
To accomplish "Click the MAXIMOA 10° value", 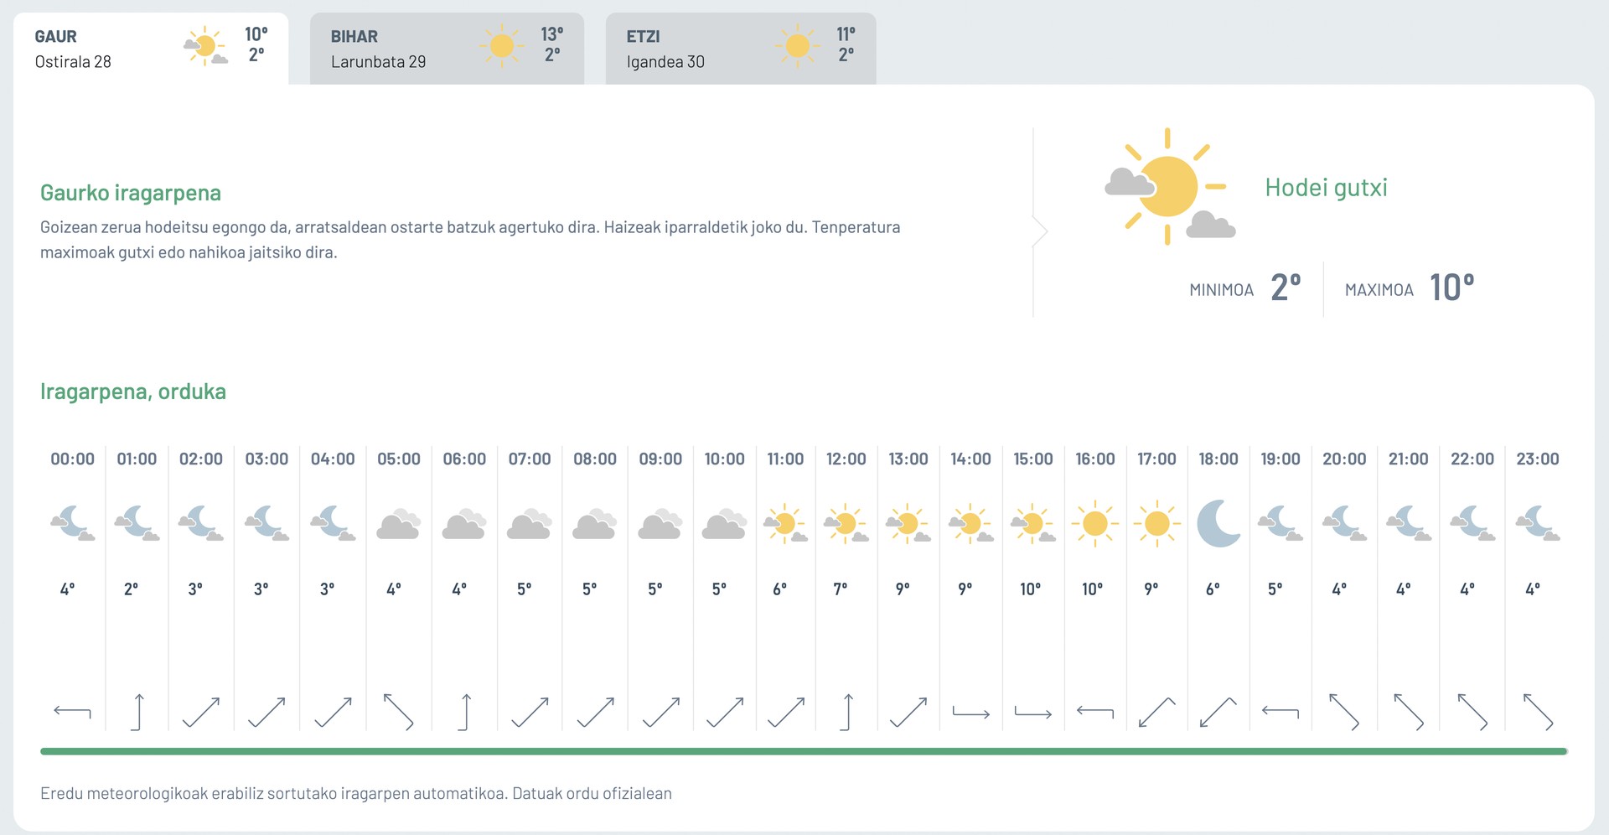I will [1451, 288].
